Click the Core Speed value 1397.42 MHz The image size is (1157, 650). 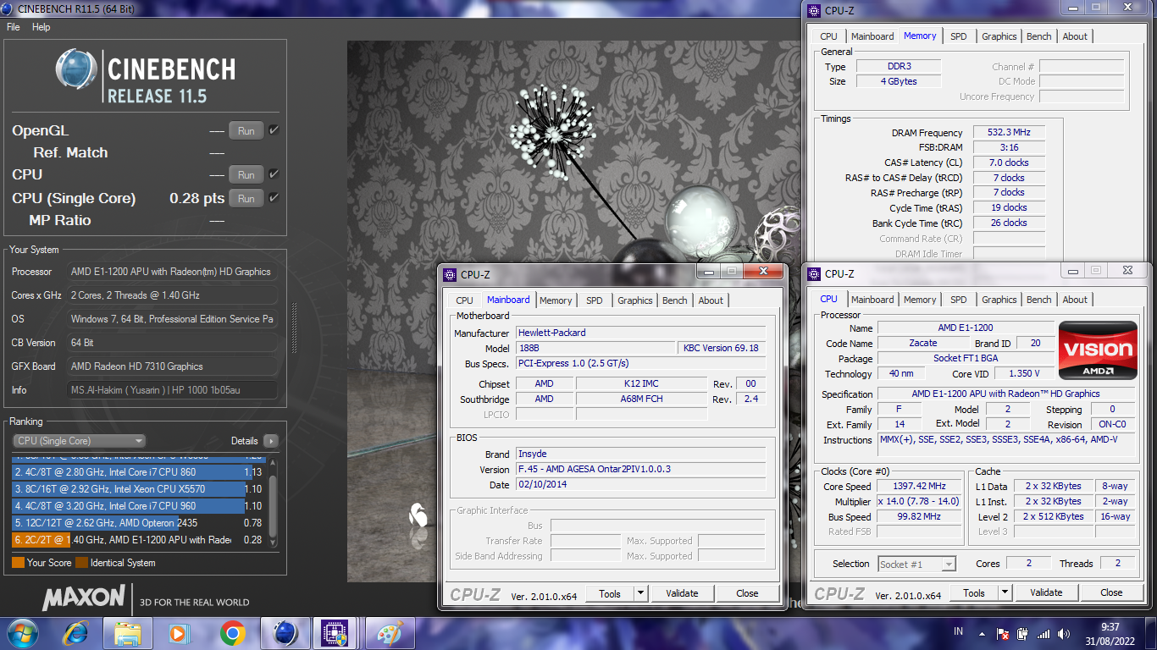(x=919, y=487)
